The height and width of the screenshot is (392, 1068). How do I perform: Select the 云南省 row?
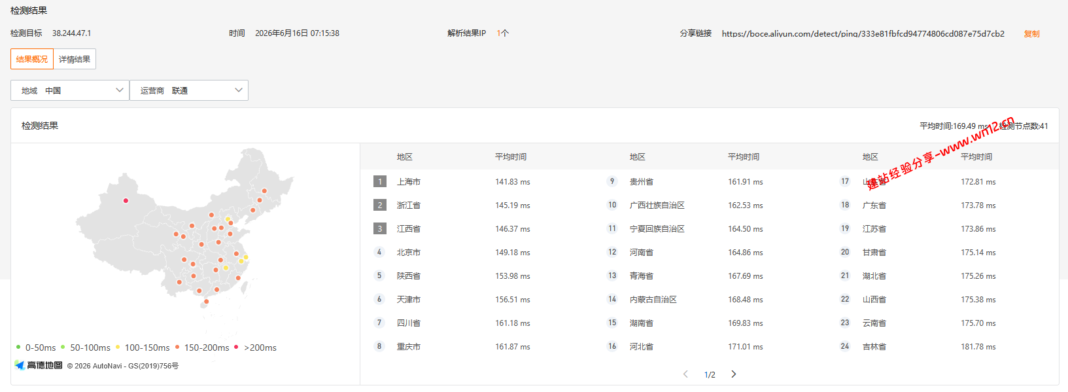click(942, 323)
